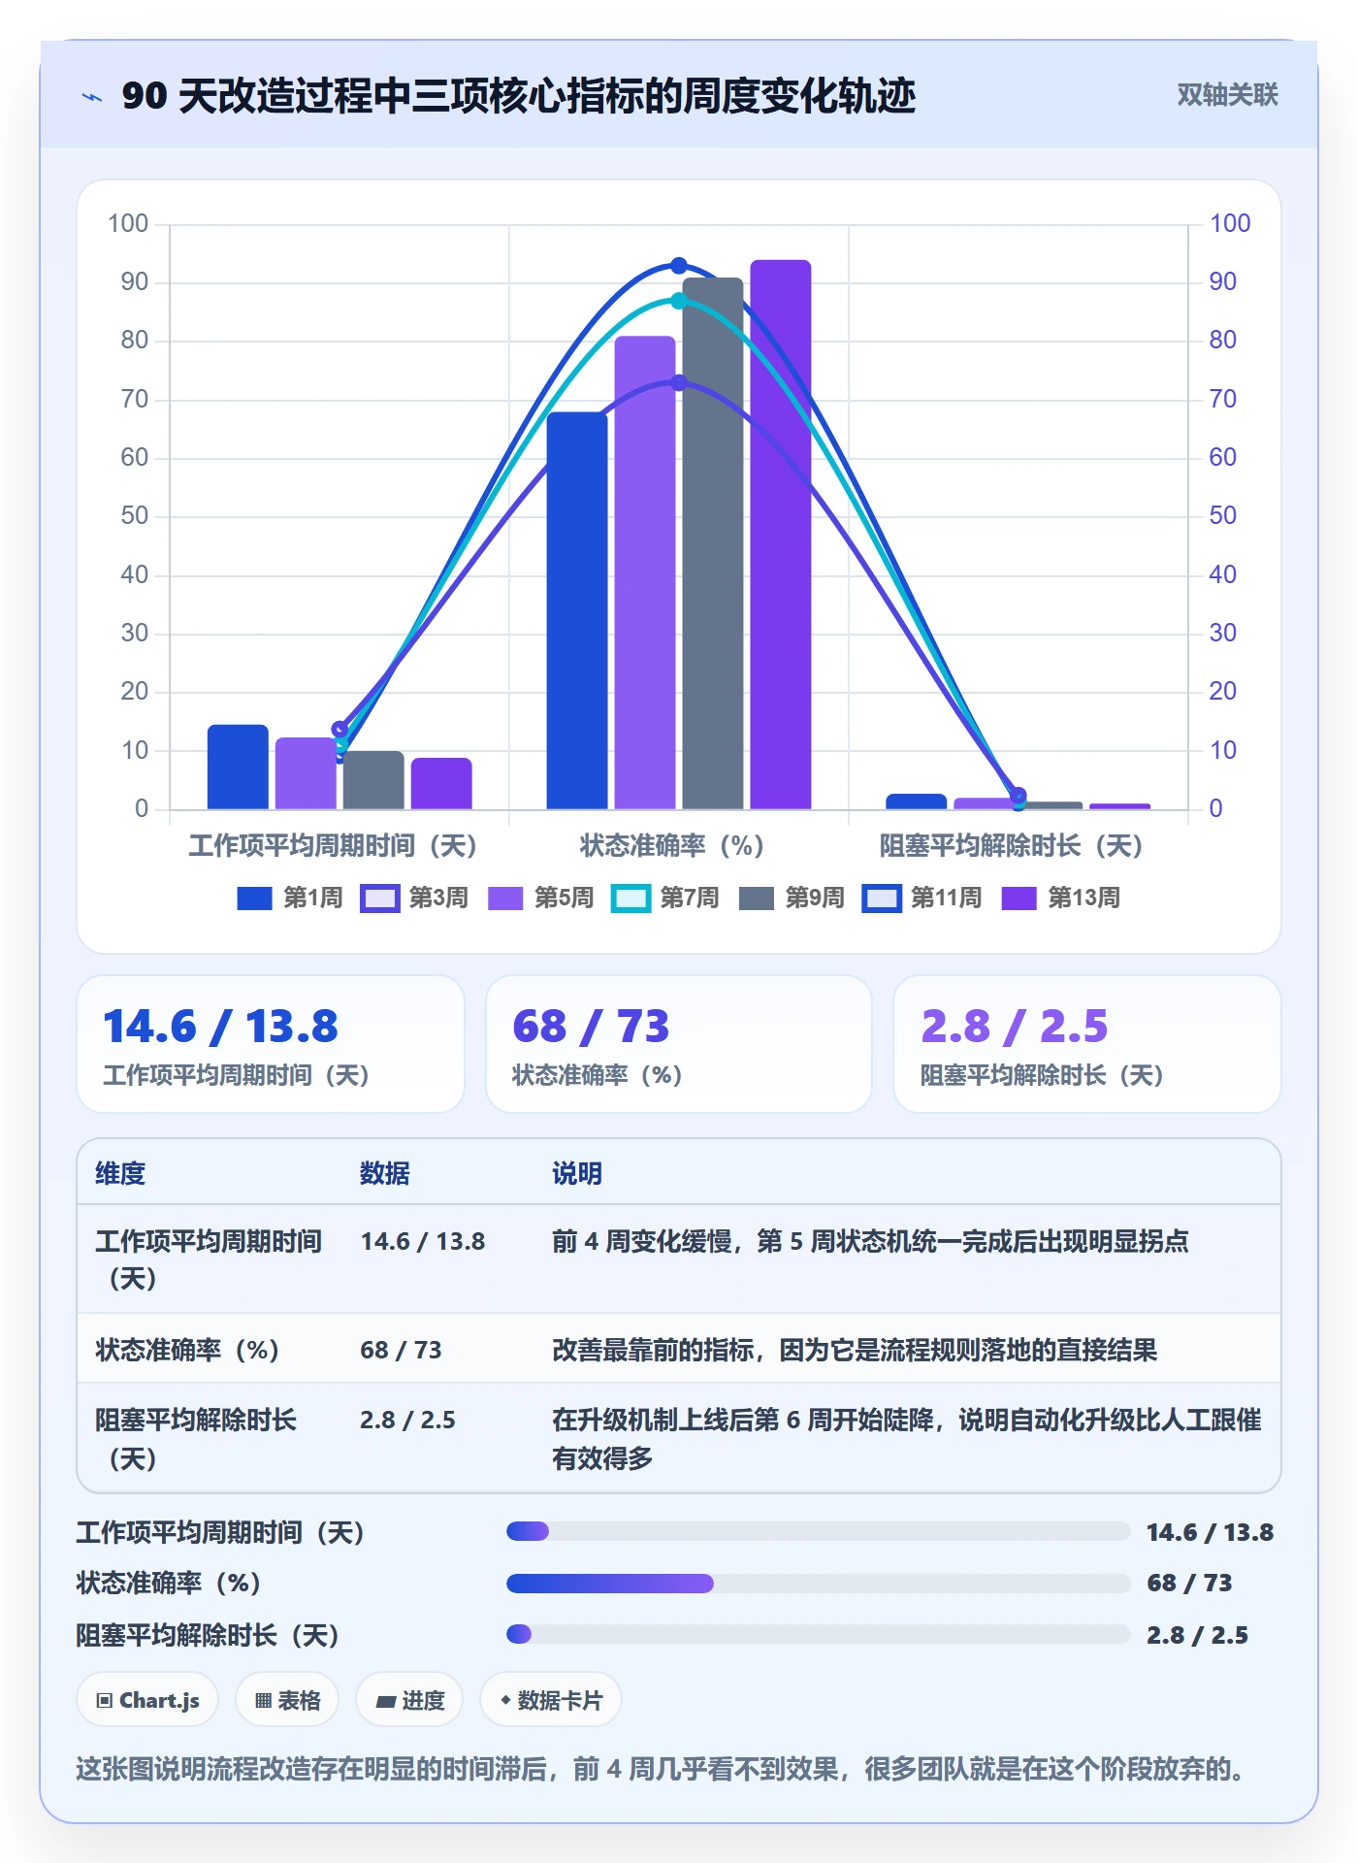This screenshot has width=1358, height=1863.
Task: Click the 工作项平均周期时间 progress bar
Action: tap(818, 1531)
